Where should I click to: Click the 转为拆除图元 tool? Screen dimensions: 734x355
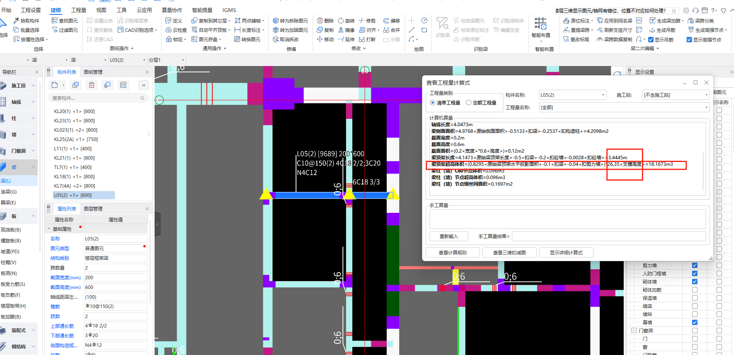click(x=290, y=21)
